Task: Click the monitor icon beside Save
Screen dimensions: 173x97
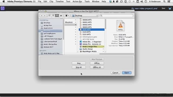Action: [170, 8]
